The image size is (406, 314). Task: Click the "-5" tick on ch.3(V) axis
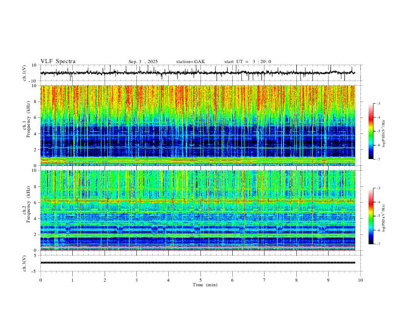[35, 271]
